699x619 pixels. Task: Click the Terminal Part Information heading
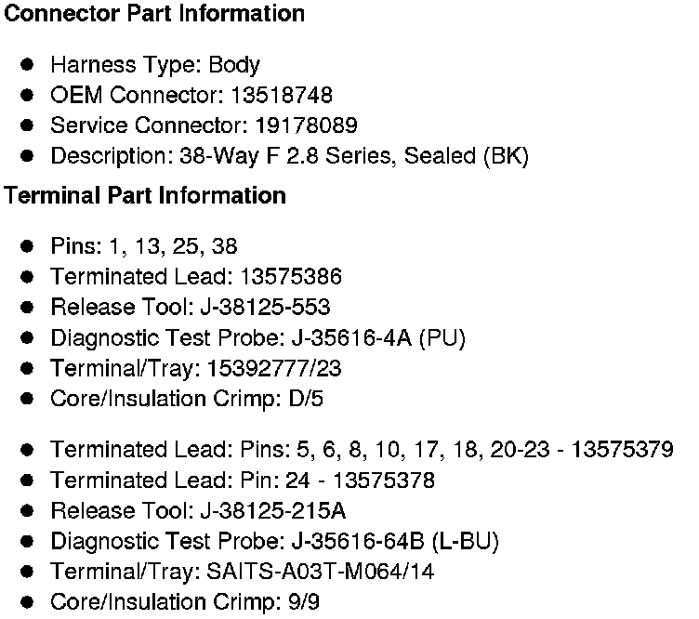pyautogui.click(x=145, y=196)
